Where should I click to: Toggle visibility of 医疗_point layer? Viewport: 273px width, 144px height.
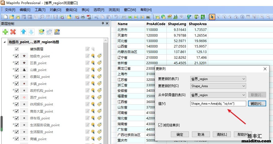(17, 97)
